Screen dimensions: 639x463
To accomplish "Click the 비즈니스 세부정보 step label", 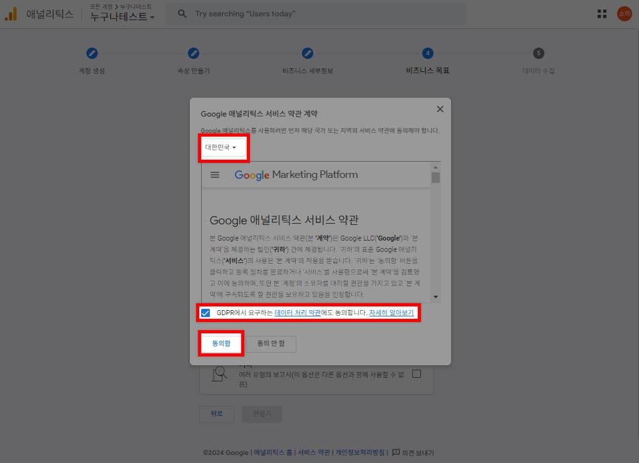I will coord(308,71).
